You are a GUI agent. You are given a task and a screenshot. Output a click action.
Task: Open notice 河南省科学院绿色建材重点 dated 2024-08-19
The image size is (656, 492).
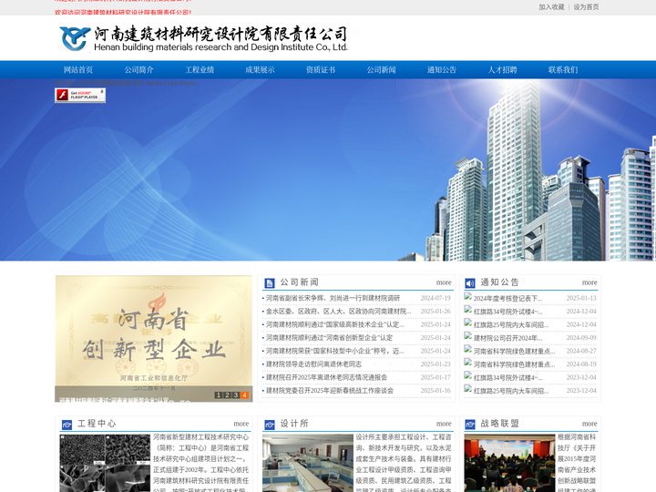(x=515, y=364)
